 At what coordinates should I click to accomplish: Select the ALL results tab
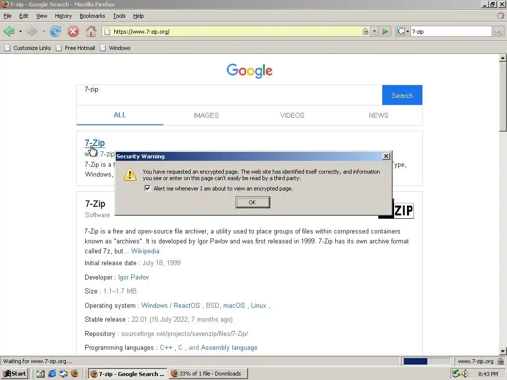click(x=120, y=115)
